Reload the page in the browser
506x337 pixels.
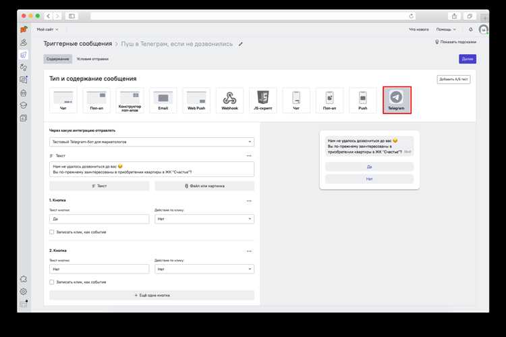coord(411,16)
